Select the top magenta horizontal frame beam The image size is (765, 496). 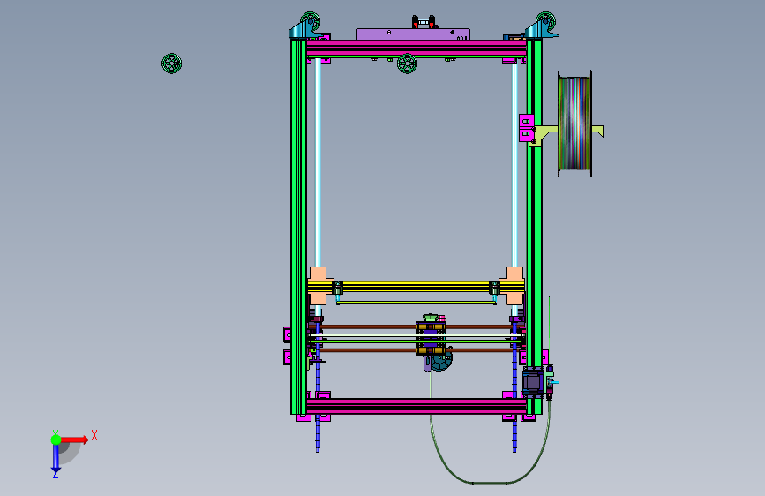416,49
